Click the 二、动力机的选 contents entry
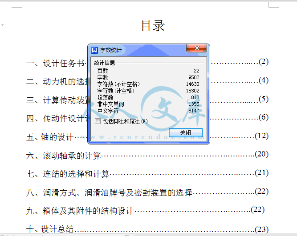This screenshot has width=297, height=236. (57, 82)
